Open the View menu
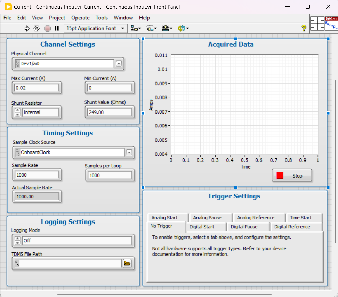This screenshot has height=297, width=338. tap(38, 18)
